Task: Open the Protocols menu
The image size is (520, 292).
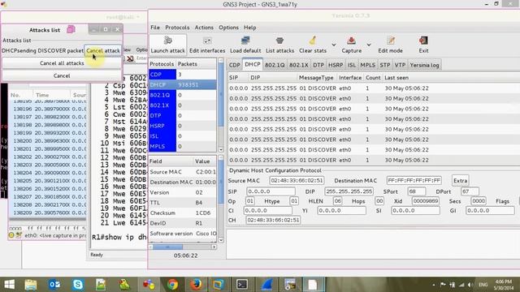Action: [177, 28]
